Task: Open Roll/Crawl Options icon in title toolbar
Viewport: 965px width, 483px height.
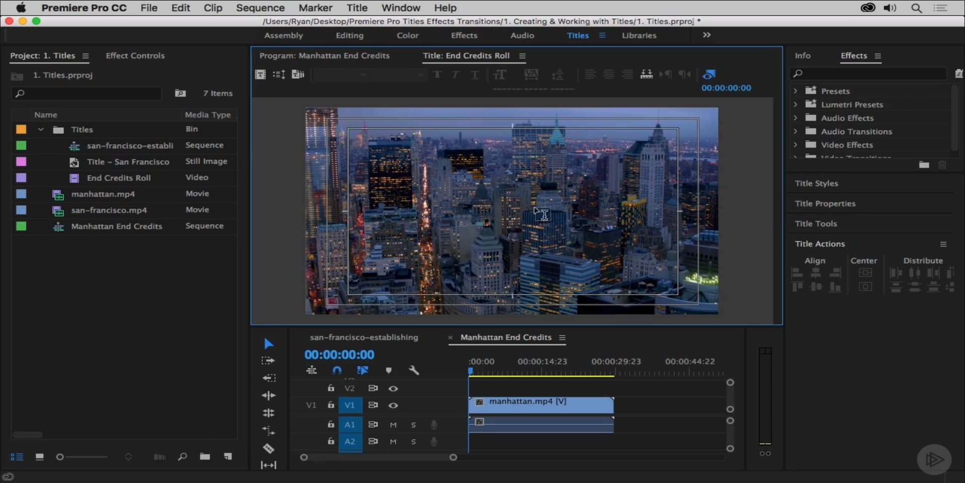Action: pos(279,74)
